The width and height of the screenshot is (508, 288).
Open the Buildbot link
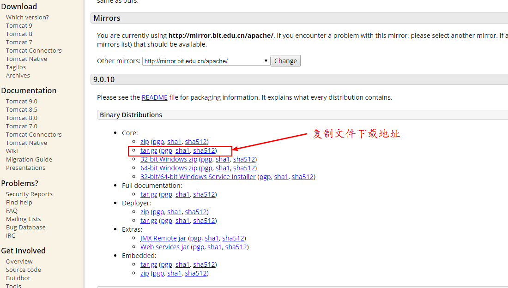(18, 278)
